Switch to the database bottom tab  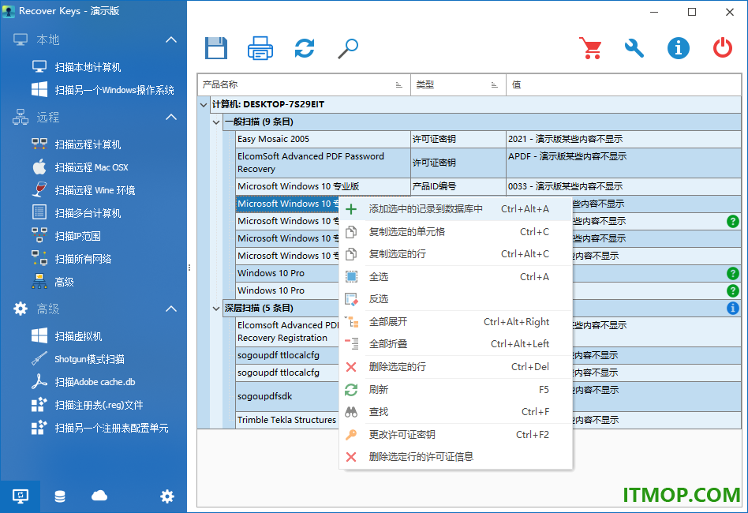pos(60,496)
